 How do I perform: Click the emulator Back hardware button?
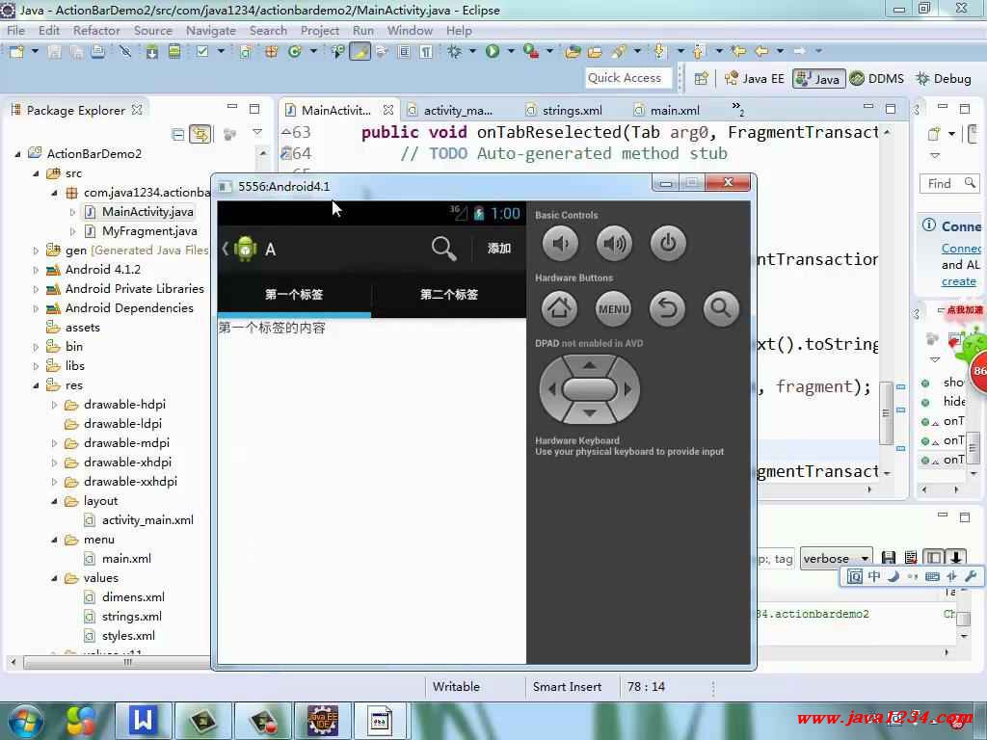668,308
